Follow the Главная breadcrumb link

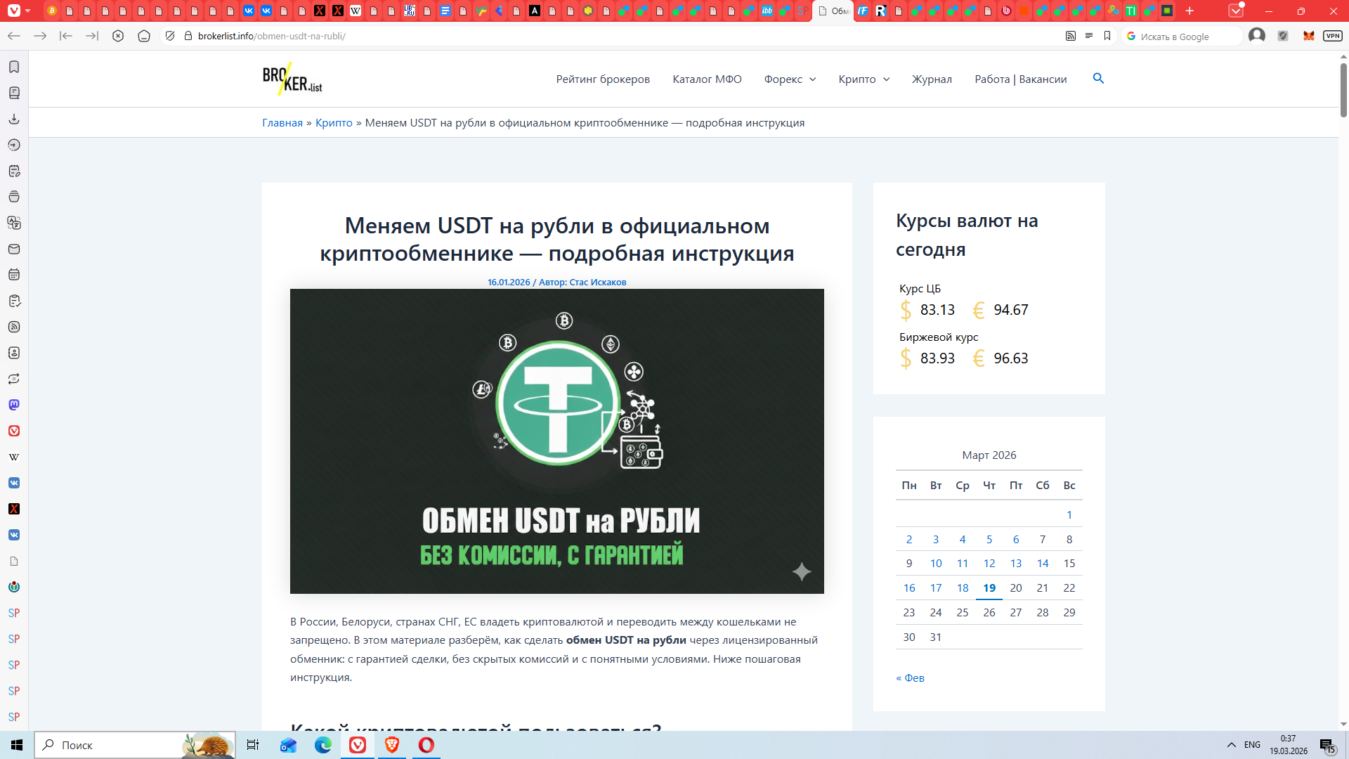click(x=282, y=123)
